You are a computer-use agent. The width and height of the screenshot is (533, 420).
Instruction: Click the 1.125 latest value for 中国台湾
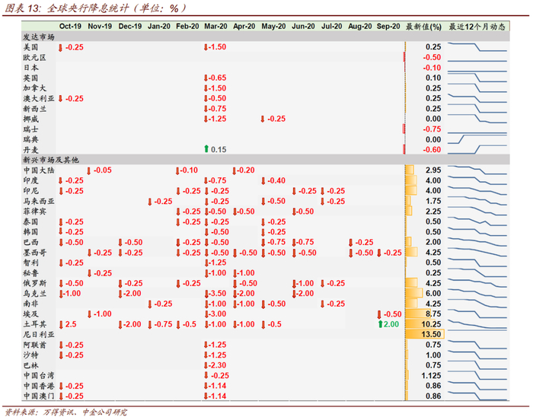(x=432, y=375)
